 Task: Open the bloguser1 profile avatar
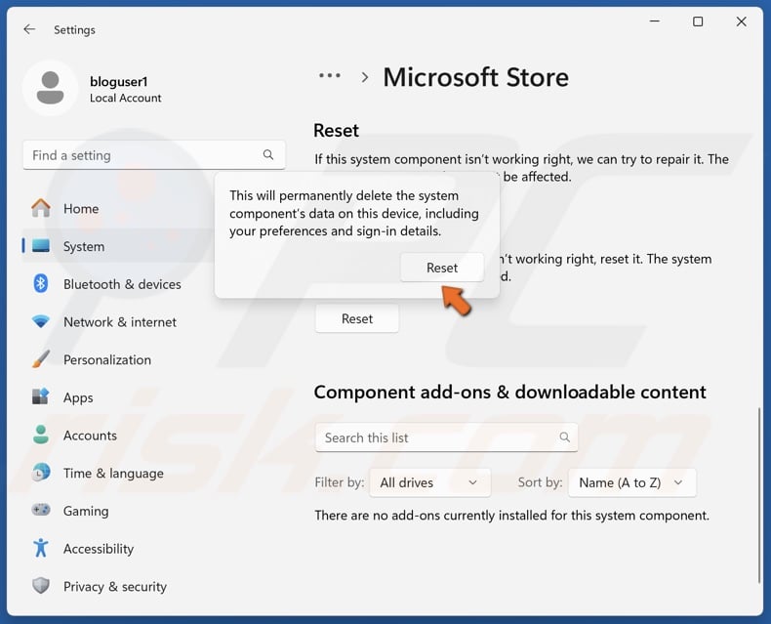pos(50,89)
